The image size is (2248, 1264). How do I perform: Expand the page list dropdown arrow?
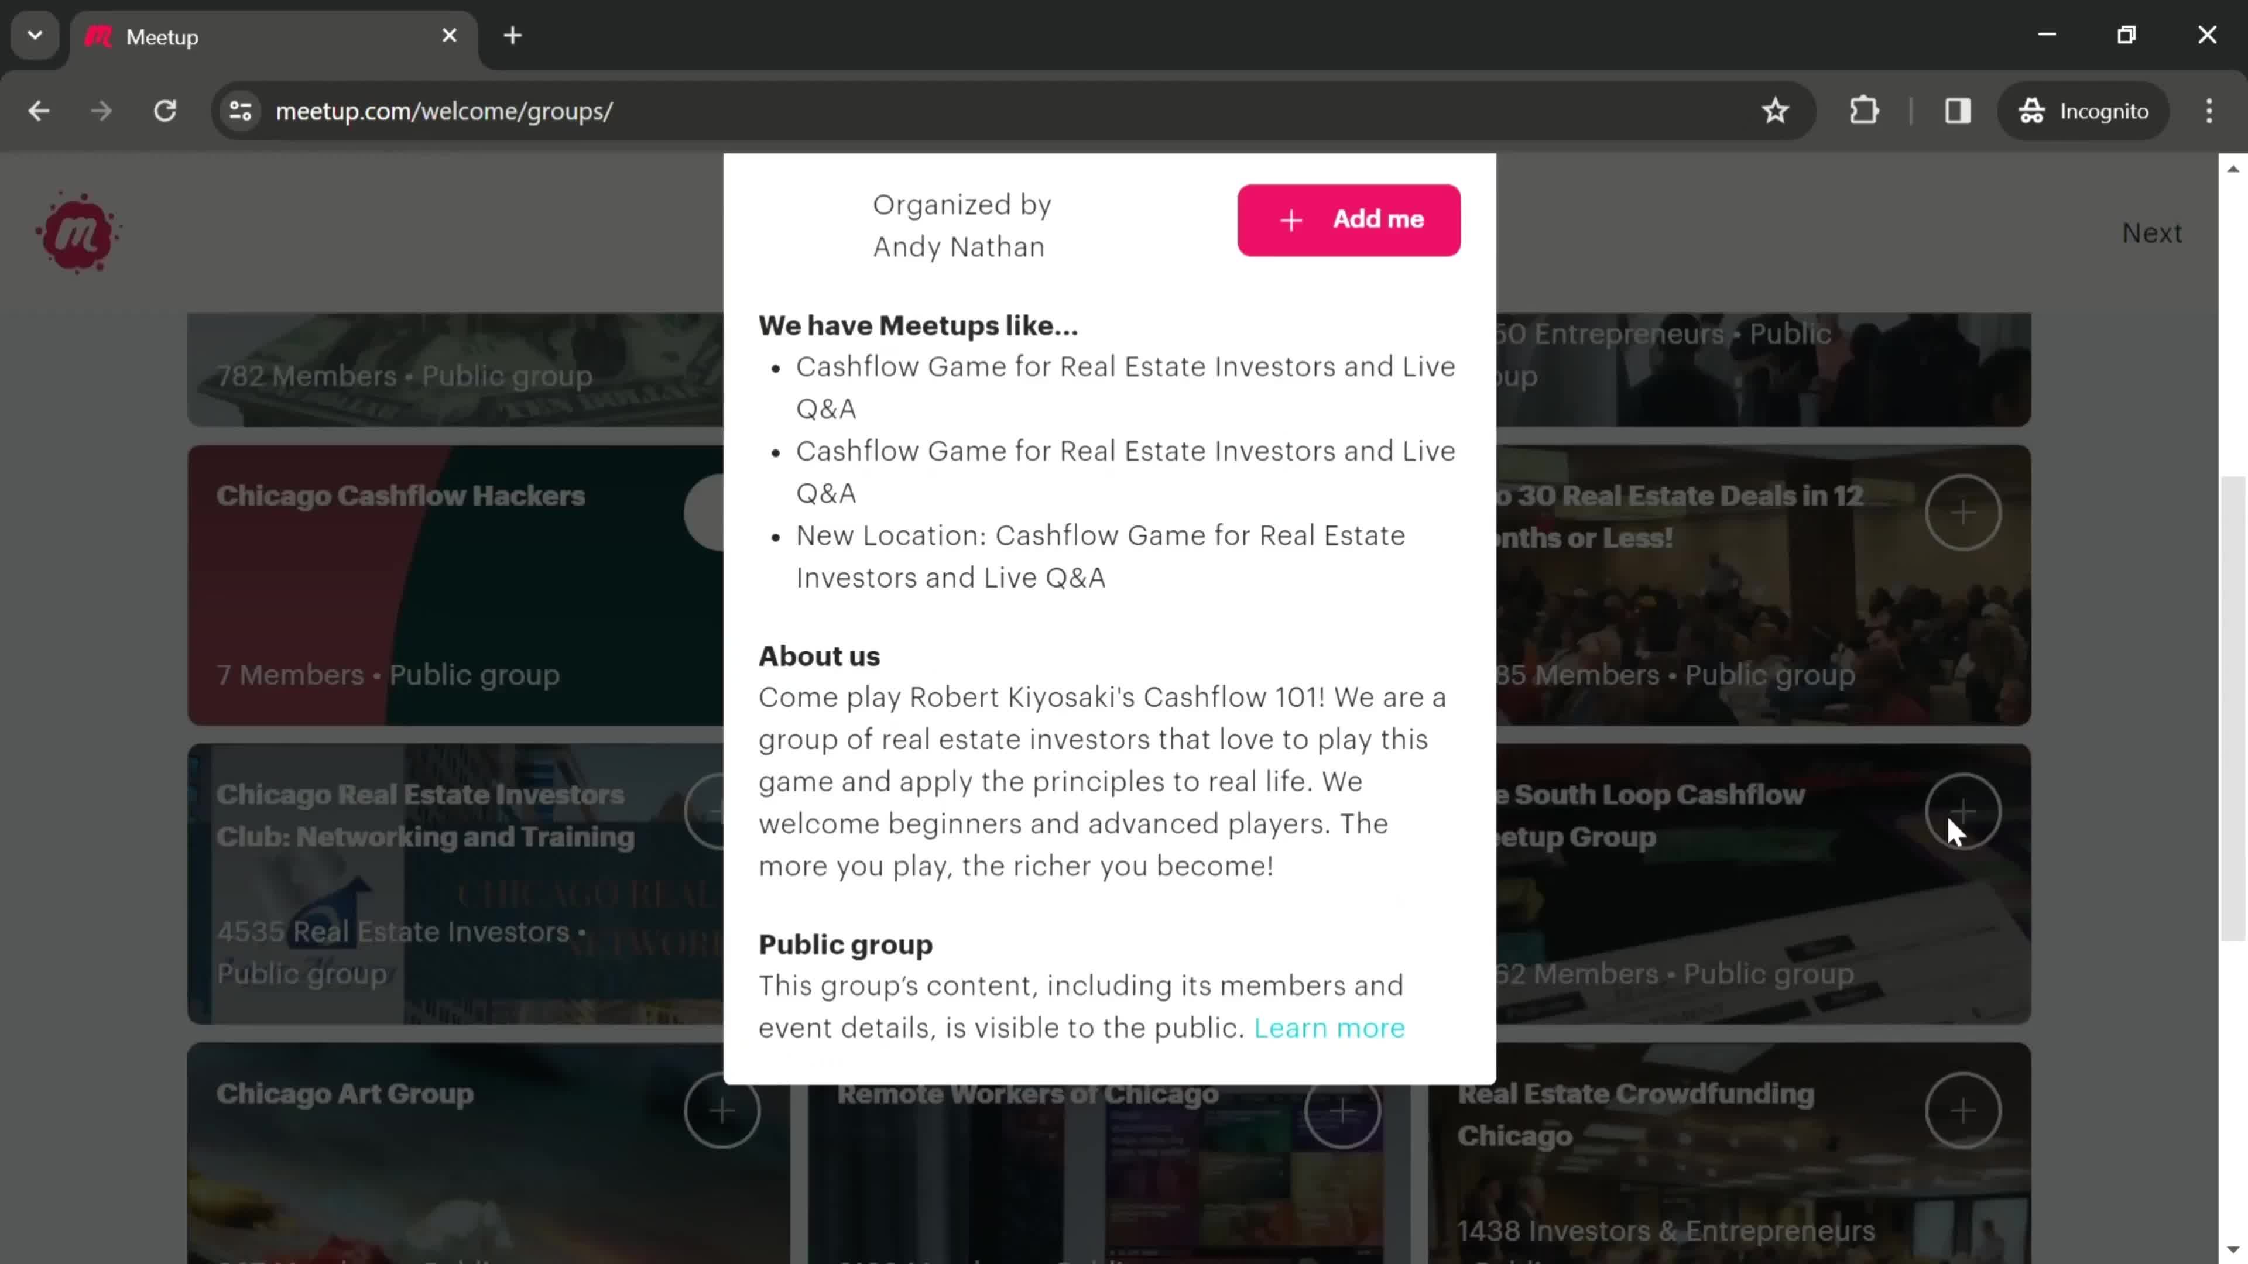point(34,34)
